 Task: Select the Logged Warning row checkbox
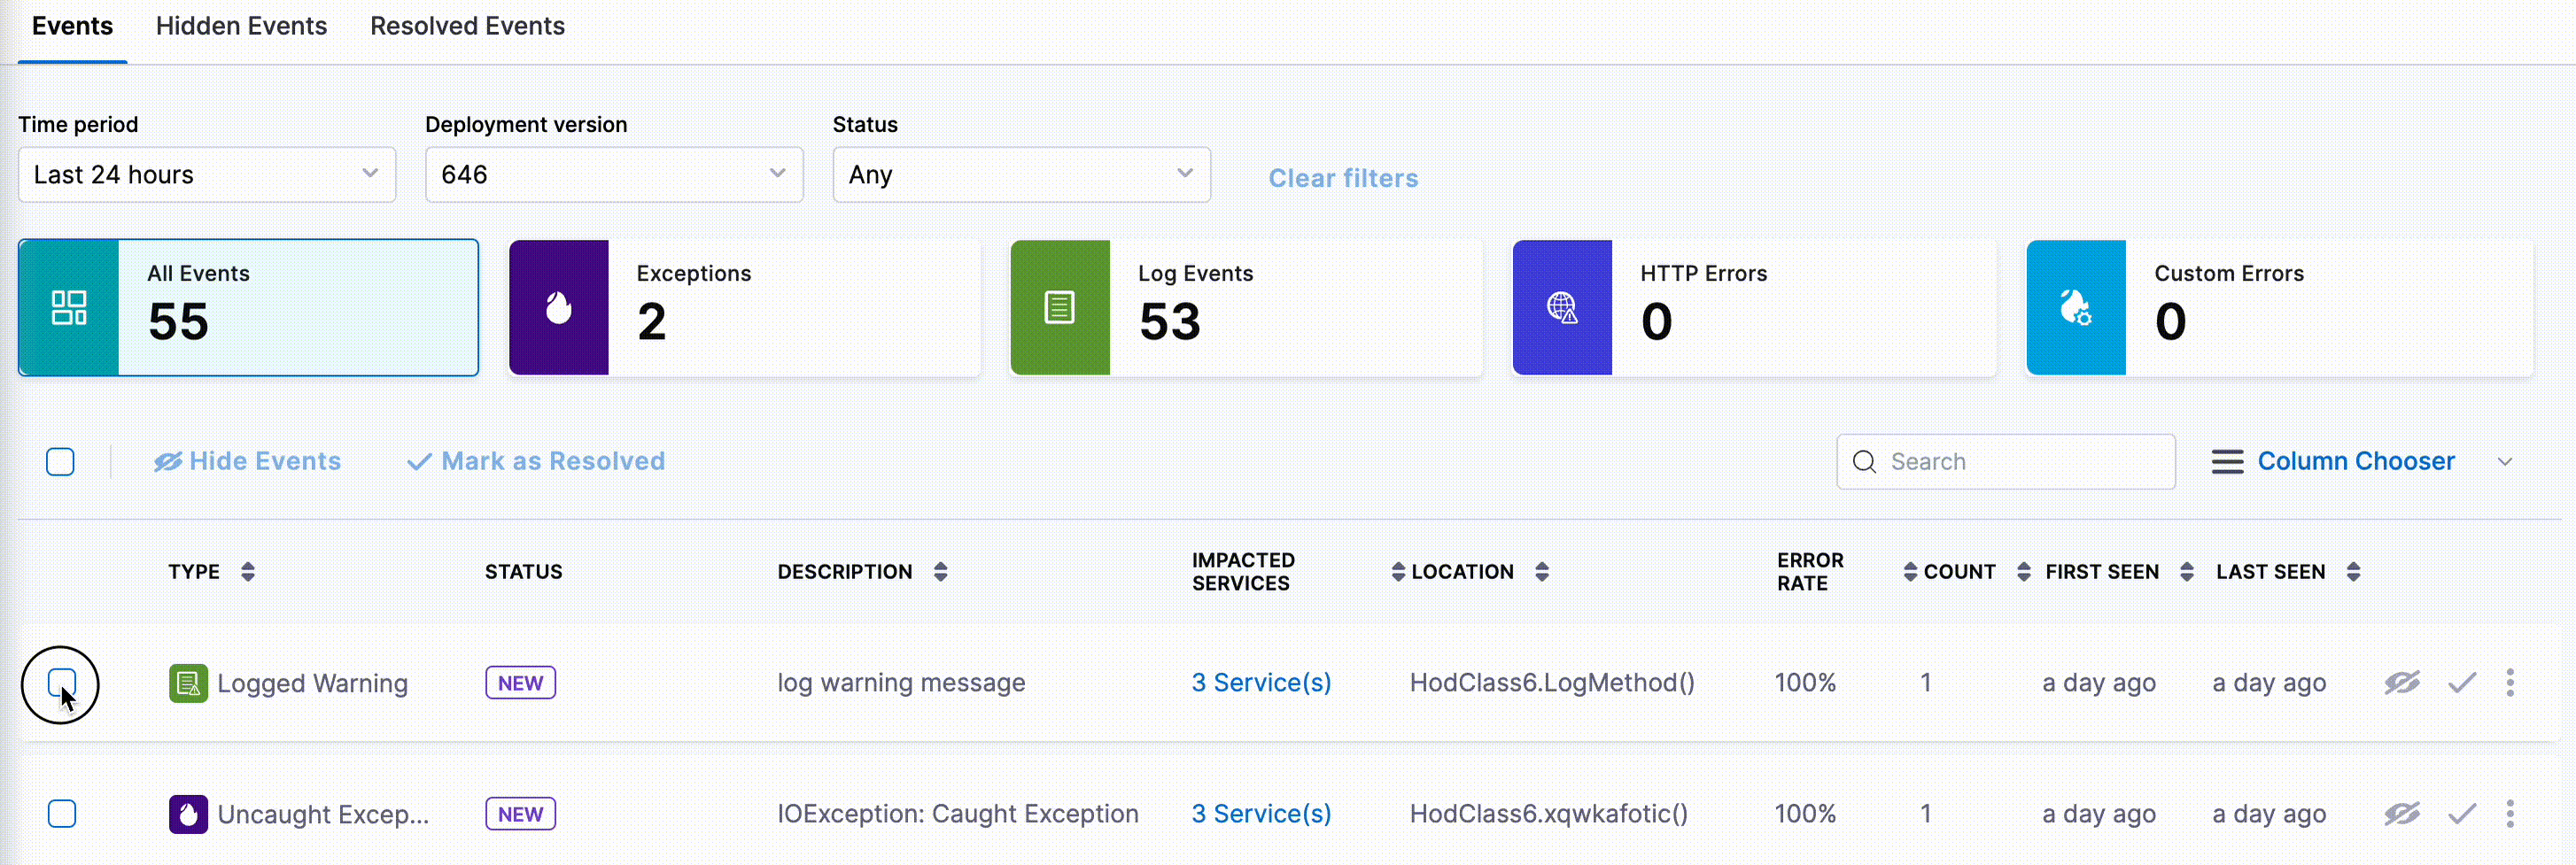[x=62, y=683]
